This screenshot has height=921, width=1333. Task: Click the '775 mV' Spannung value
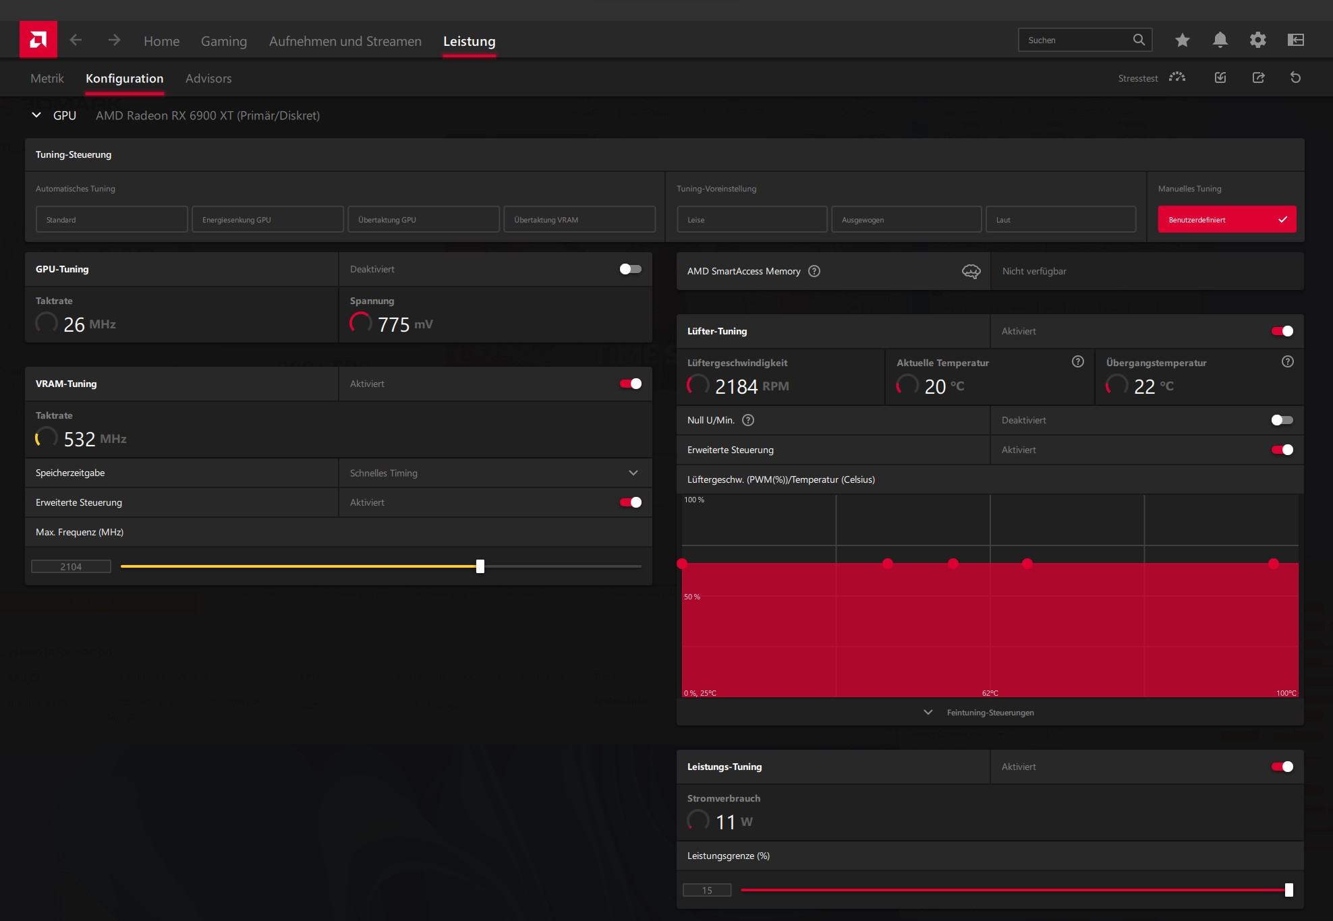point(405,324)
